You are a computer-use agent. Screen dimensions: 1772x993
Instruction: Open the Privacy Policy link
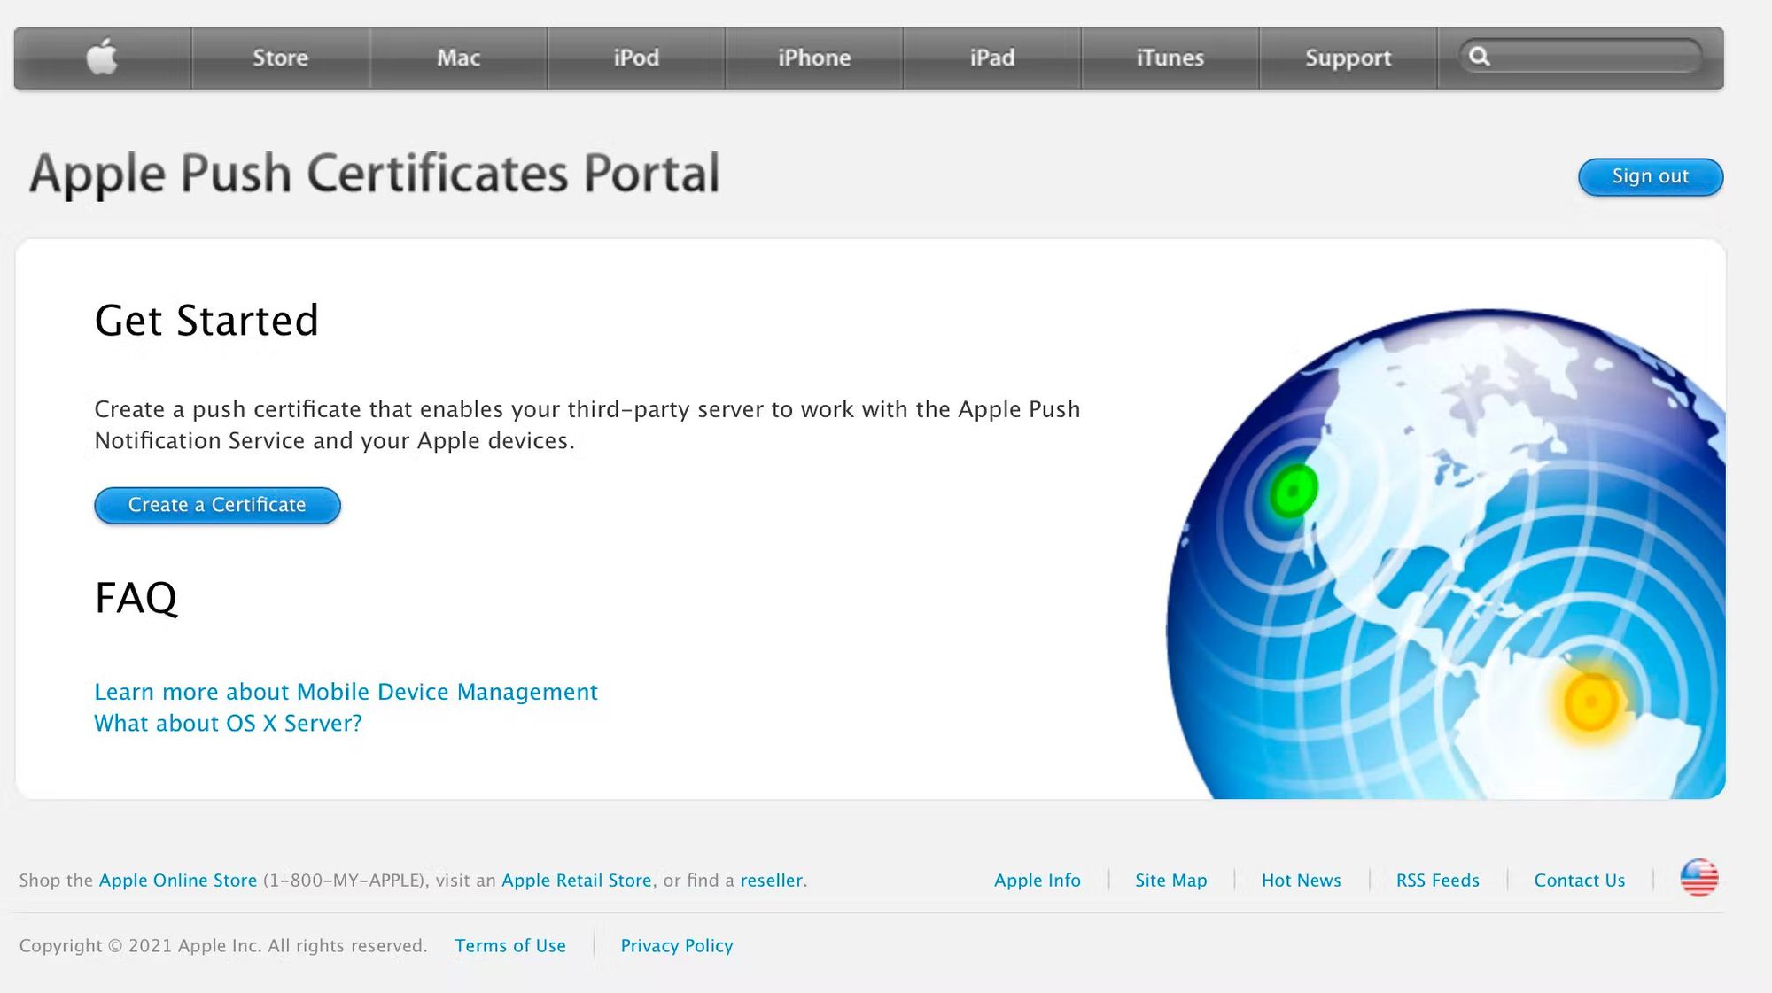coord(676,946)
